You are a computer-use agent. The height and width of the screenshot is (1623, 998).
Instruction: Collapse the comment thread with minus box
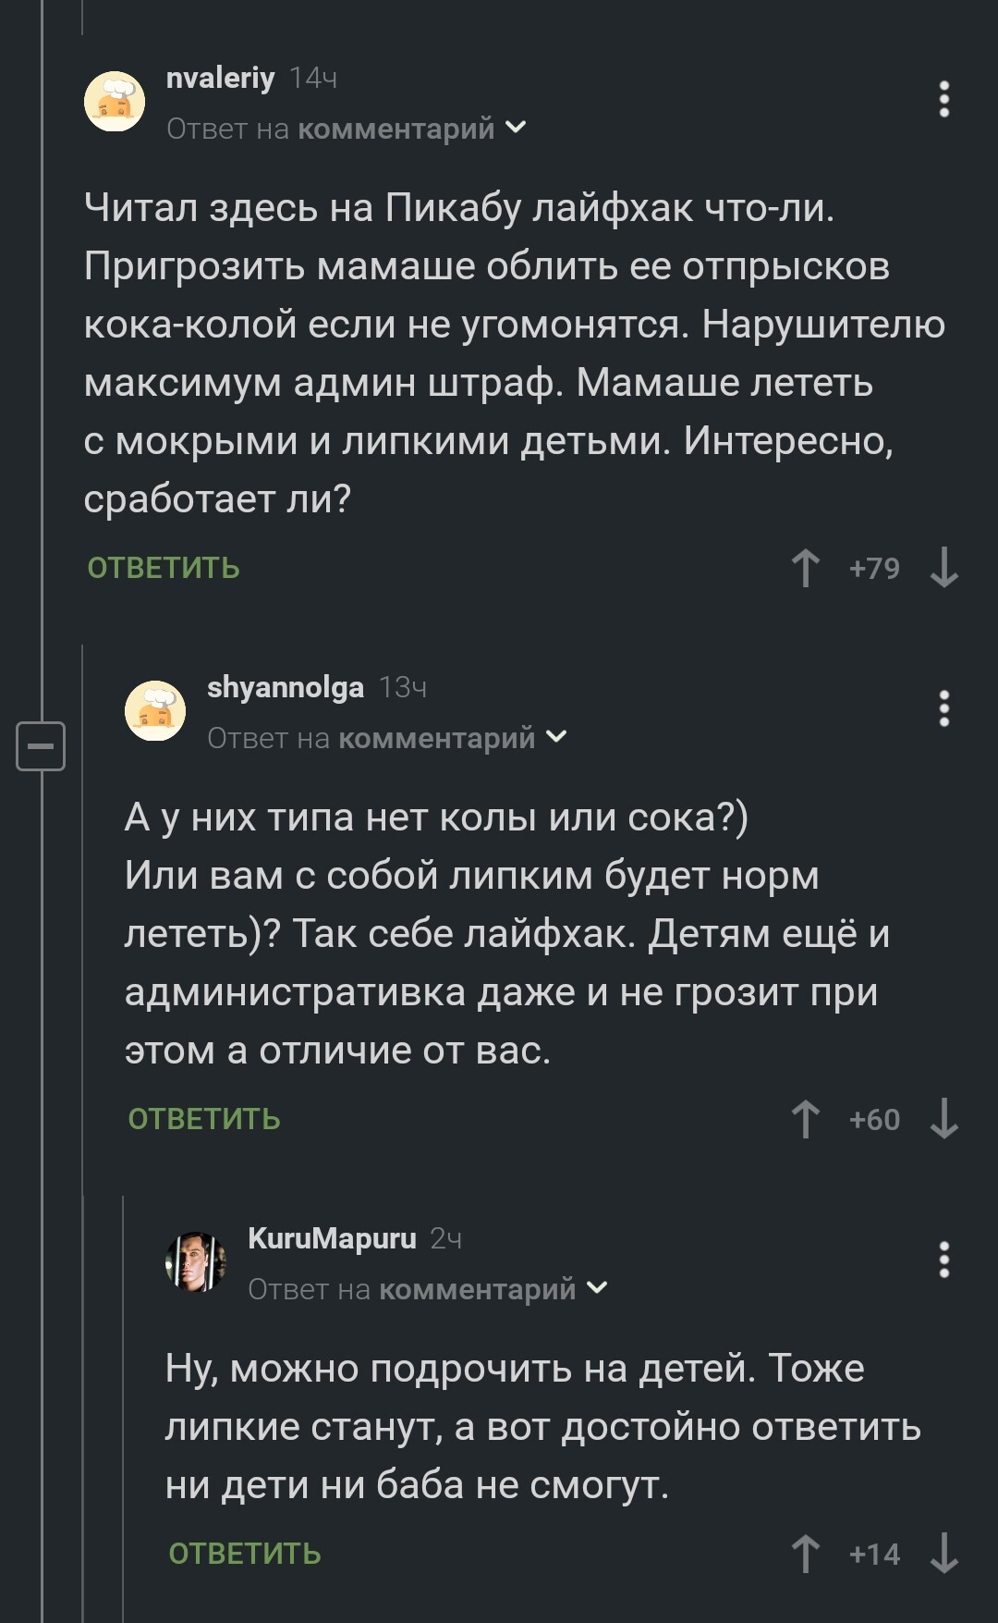[41, 745]
